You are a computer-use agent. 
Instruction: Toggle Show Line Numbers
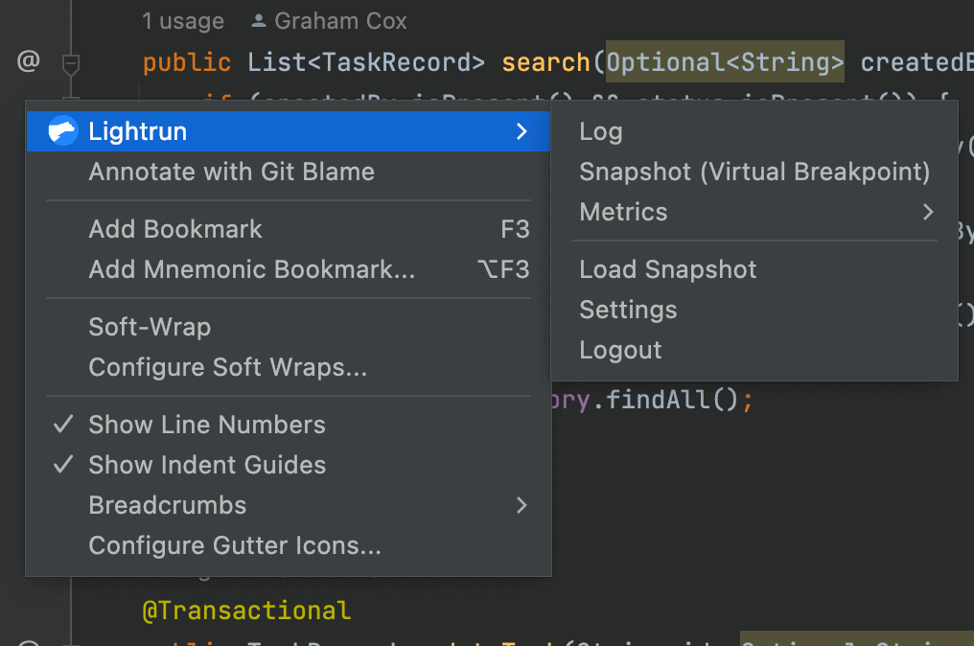click(289, 425)
